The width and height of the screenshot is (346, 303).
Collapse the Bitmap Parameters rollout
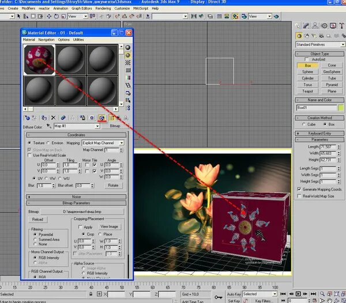[76, 203]
